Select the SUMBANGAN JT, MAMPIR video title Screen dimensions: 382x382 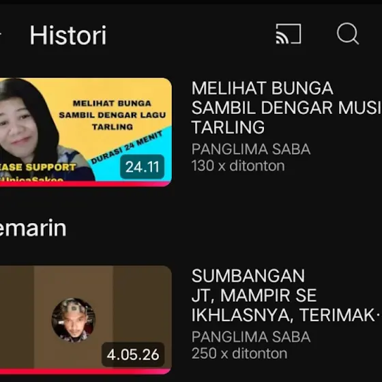[x=286, y=295]
